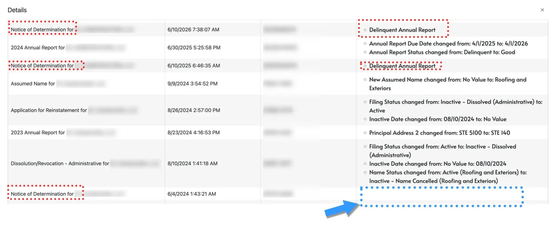Select Notice of Determination dated 6/10/2026

(x=42, y=29)
